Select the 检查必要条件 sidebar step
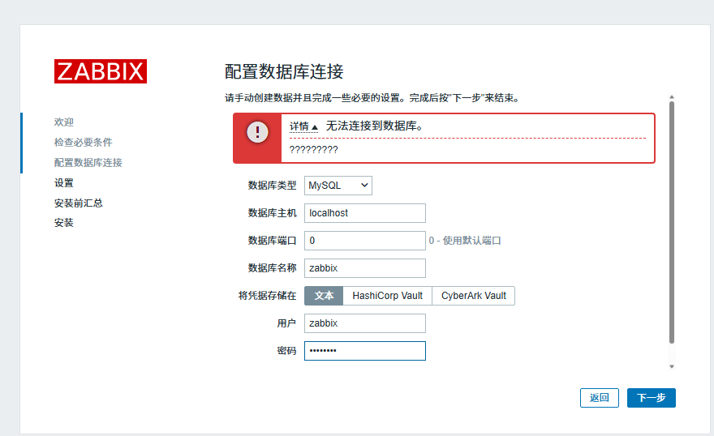This screenshot has height=436, width=714. pyautogui.click(x=84, y=143)
